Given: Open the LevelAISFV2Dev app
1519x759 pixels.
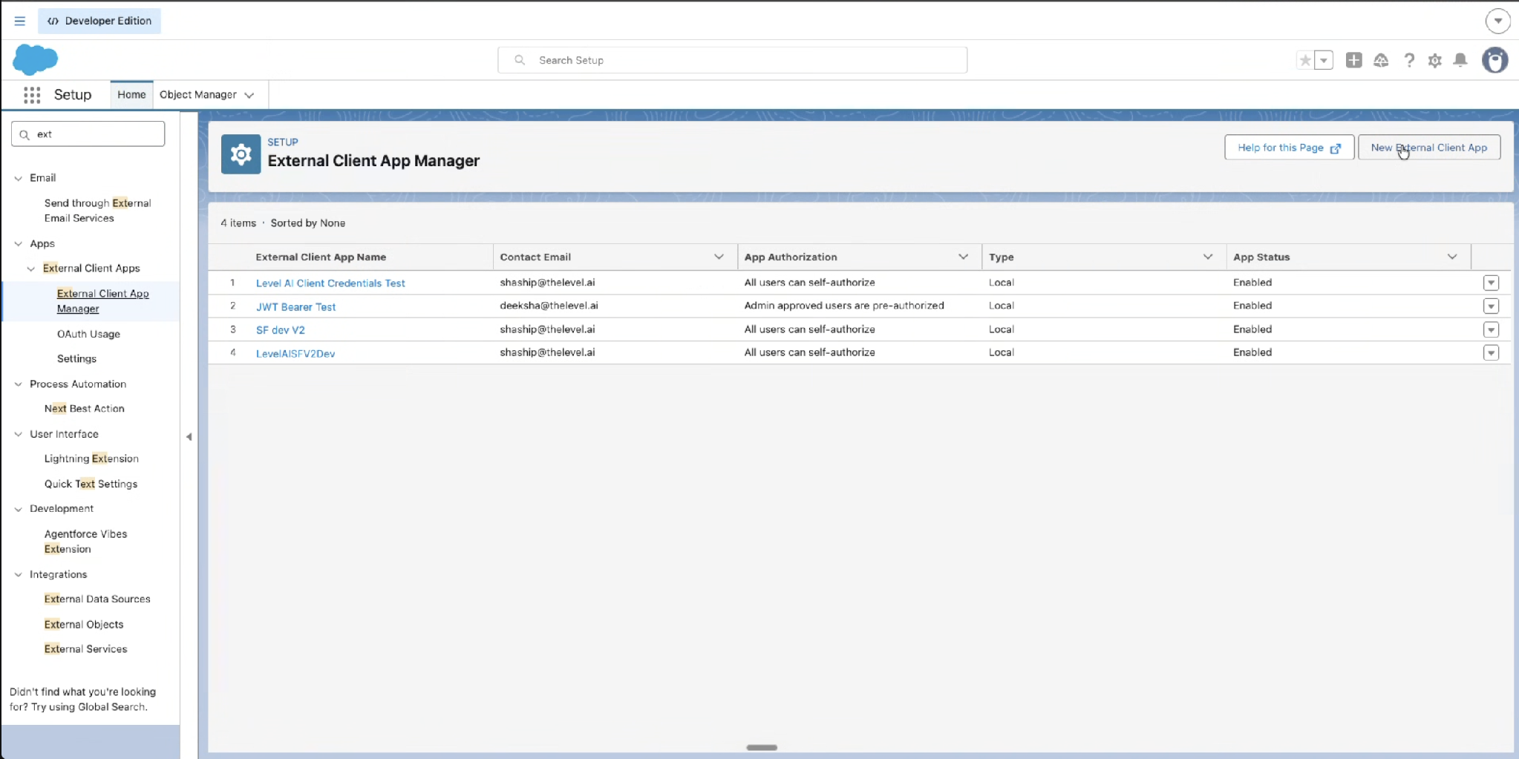Looking at the screenshot, I should [295, 353].
